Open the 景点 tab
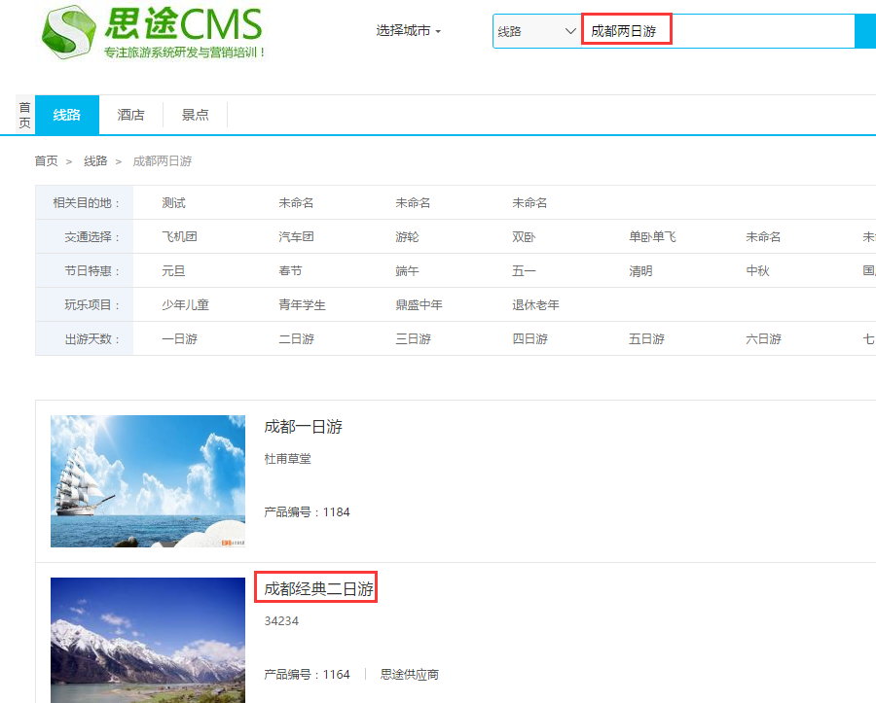The image size is (876, 703). pos(195,115)
